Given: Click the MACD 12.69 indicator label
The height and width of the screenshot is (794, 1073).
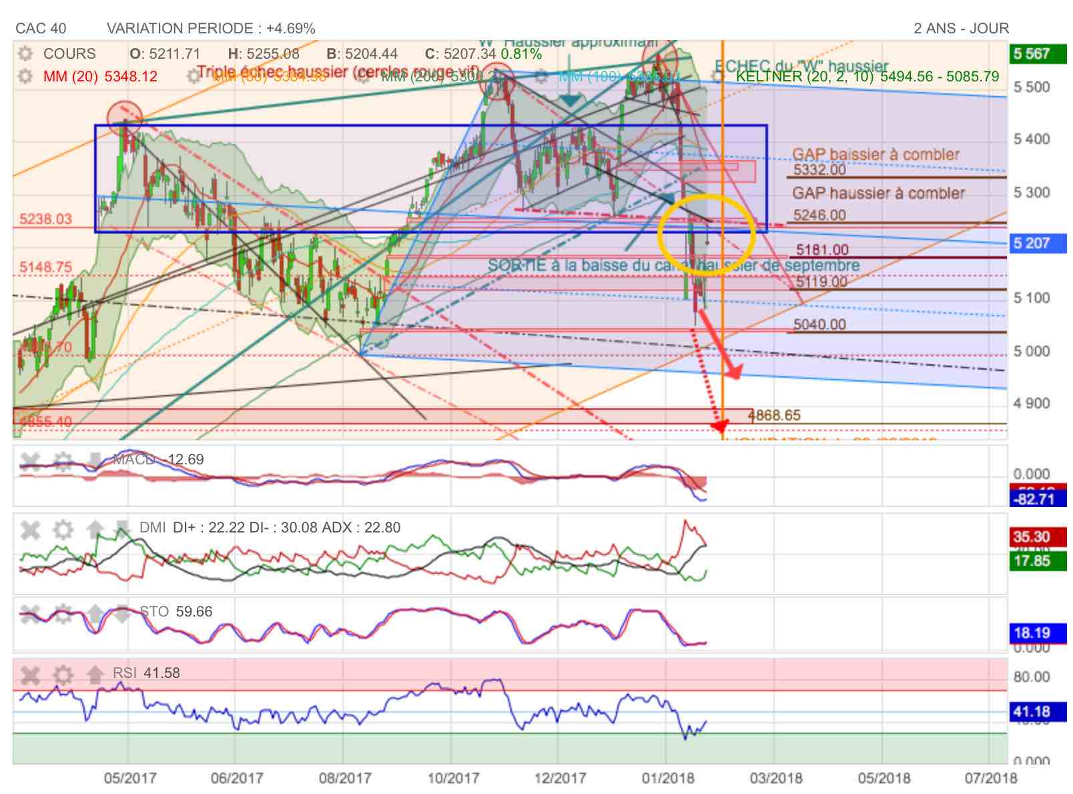Looking at the screenshot, I should point(158,459).
